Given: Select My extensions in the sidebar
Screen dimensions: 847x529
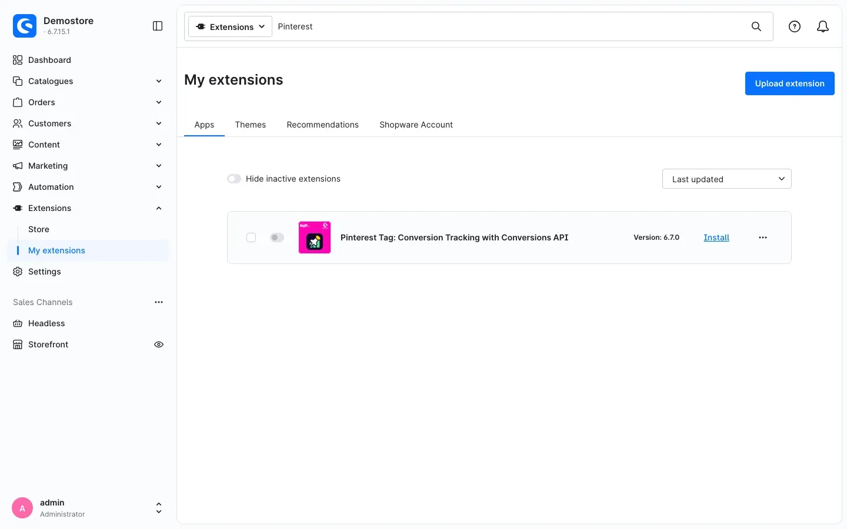Looking at the screenshot, I should (88, 250).
